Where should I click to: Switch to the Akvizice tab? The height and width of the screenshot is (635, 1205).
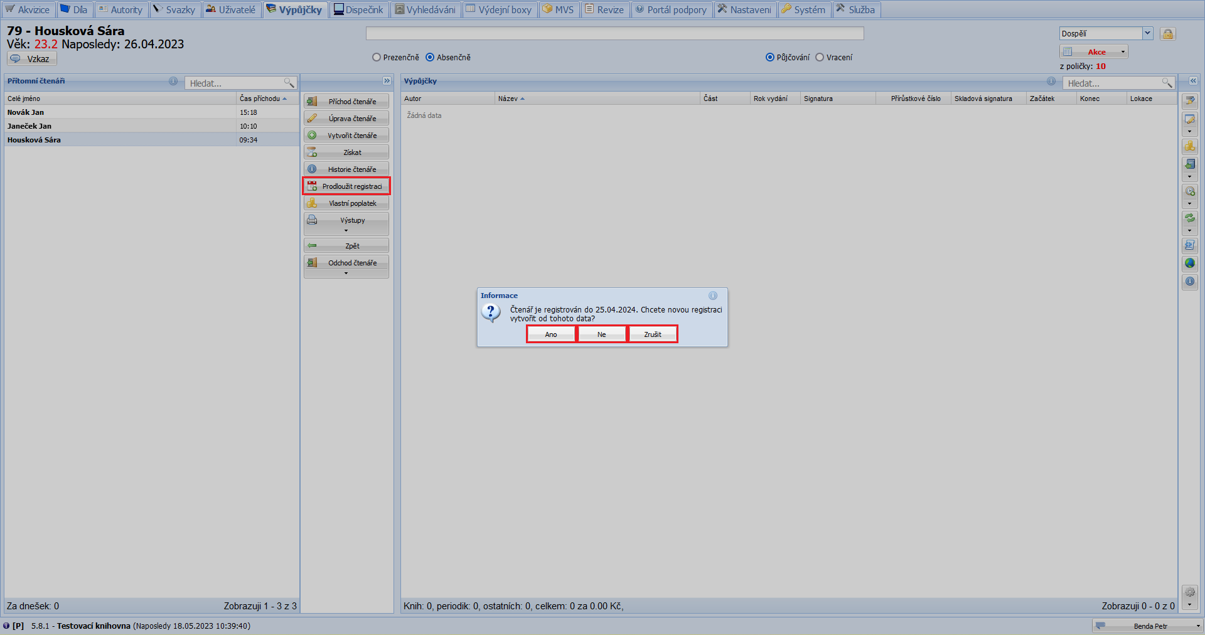tap(28, 9)
